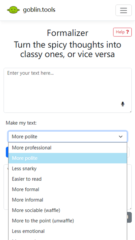The image size is (135, 240).
Task: Click the gray copy button beside list
Action: 129,217
